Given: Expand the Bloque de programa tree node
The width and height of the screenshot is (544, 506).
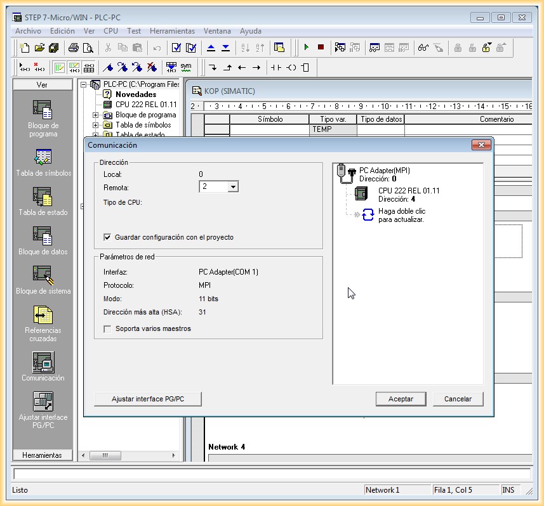Looking at the screenshot, I should click(x=96, y=115).
